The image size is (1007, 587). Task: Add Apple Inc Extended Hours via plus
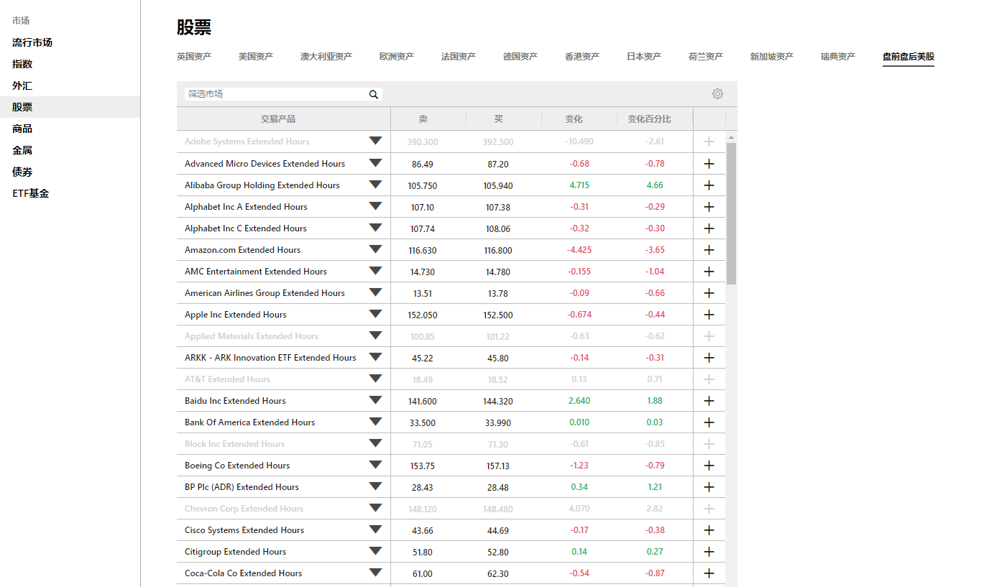click(709, 315)
